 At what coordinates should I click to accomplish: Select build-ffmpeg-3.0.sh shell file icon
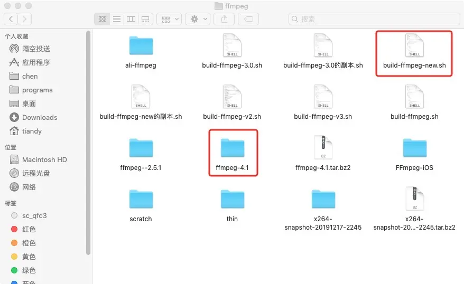(232, 45)
